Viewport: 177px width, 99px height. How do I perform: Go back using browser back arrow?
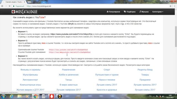(x=2, y=6)
